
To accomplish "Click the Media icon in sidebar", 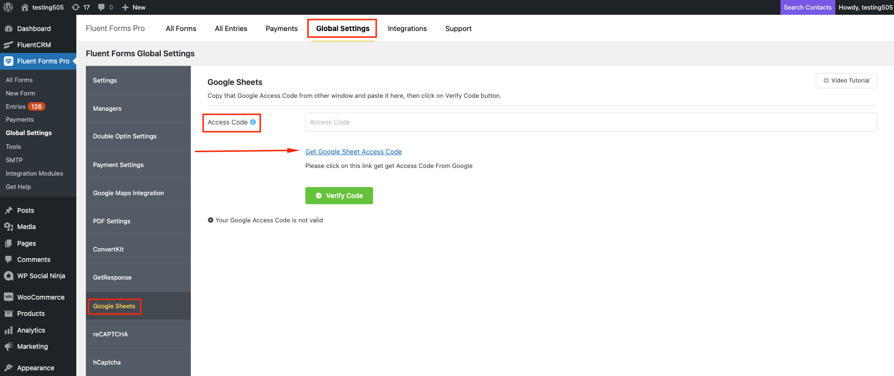I will tap(9, 227).
